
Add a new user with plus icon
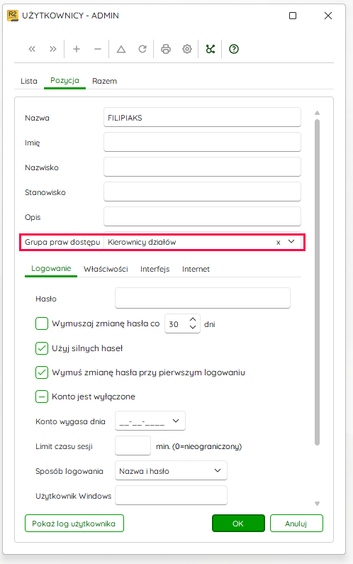(x=77, y=49)
